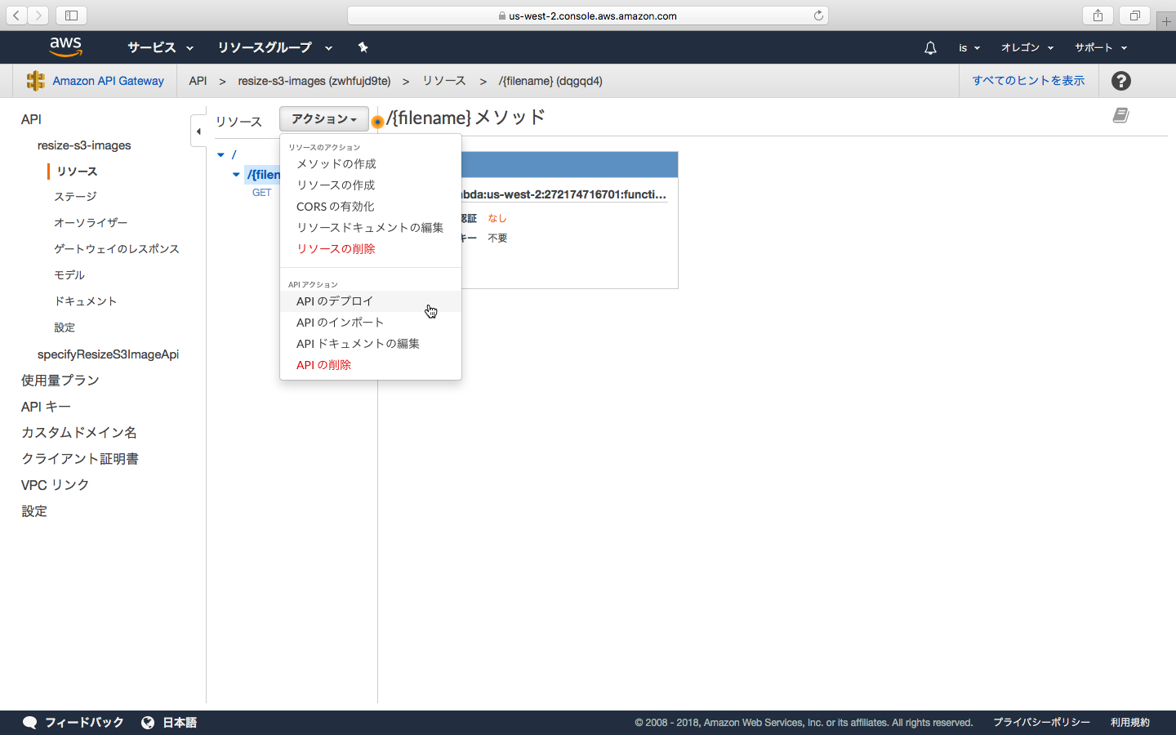1176x735 pixels.
Task: Open the is account dropdown
Action: coord(969,48)
